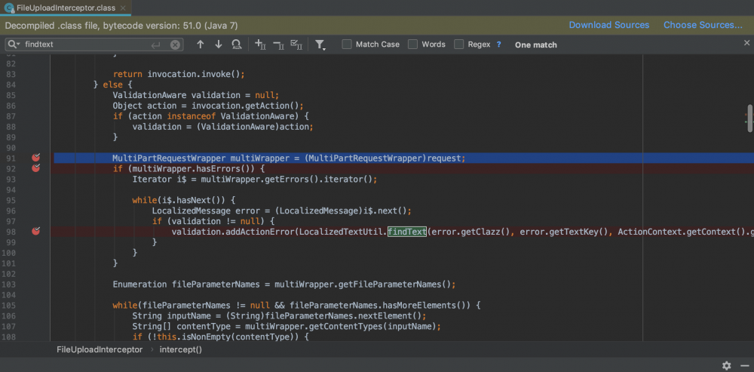Click inside the findtext search input
Viewport: 754px width, 372px height.
coord(83,45)
